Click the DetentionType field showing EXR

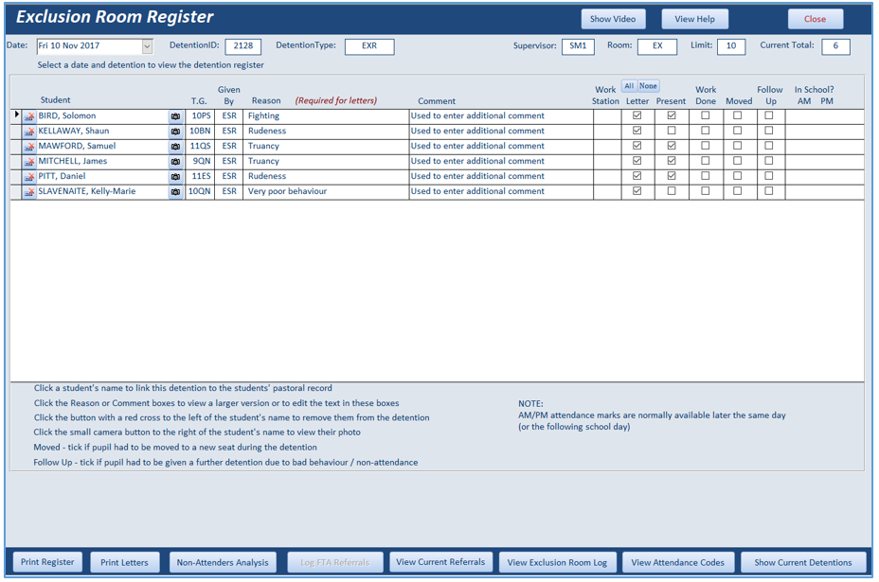(369, 46)
